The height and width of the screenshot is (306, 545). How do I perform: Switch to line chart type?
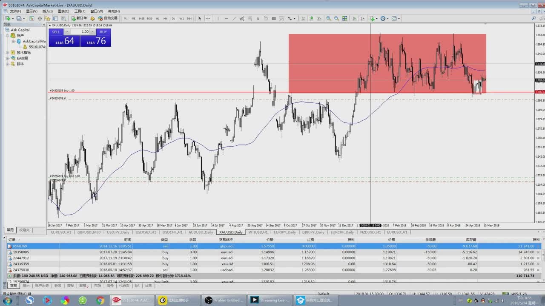[x=319, y=18]
